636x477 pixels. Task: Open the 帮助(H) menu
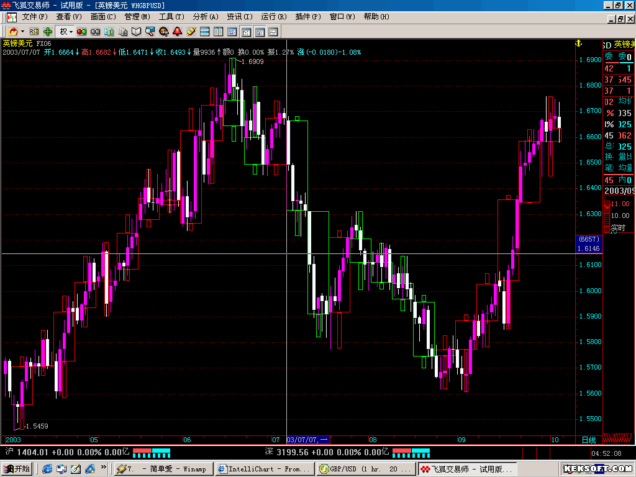tap(376, 17)
